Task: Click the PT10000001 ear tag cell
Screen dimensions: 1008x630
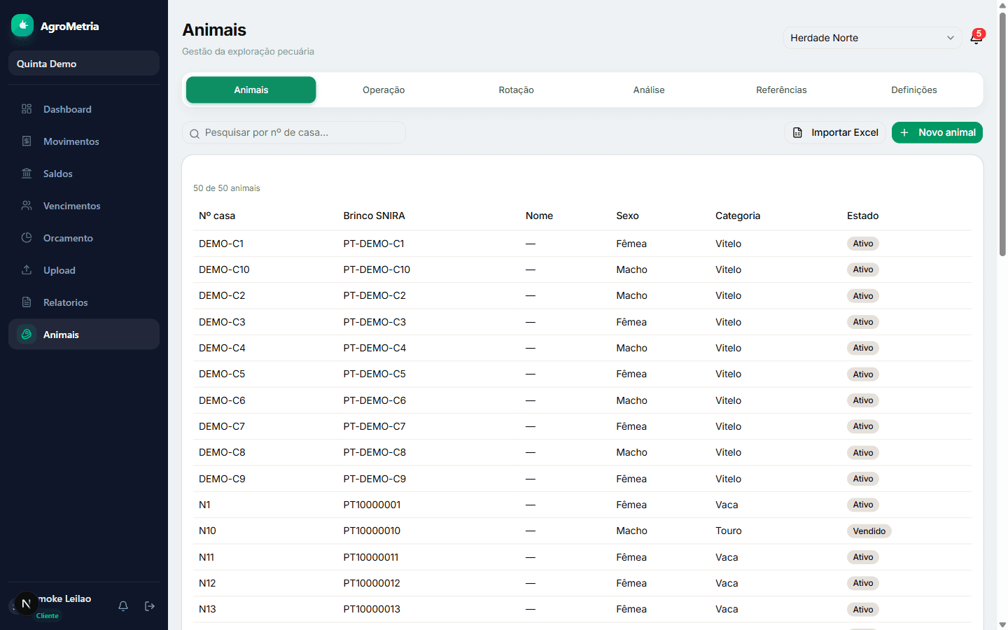Action: click(372, 505)
